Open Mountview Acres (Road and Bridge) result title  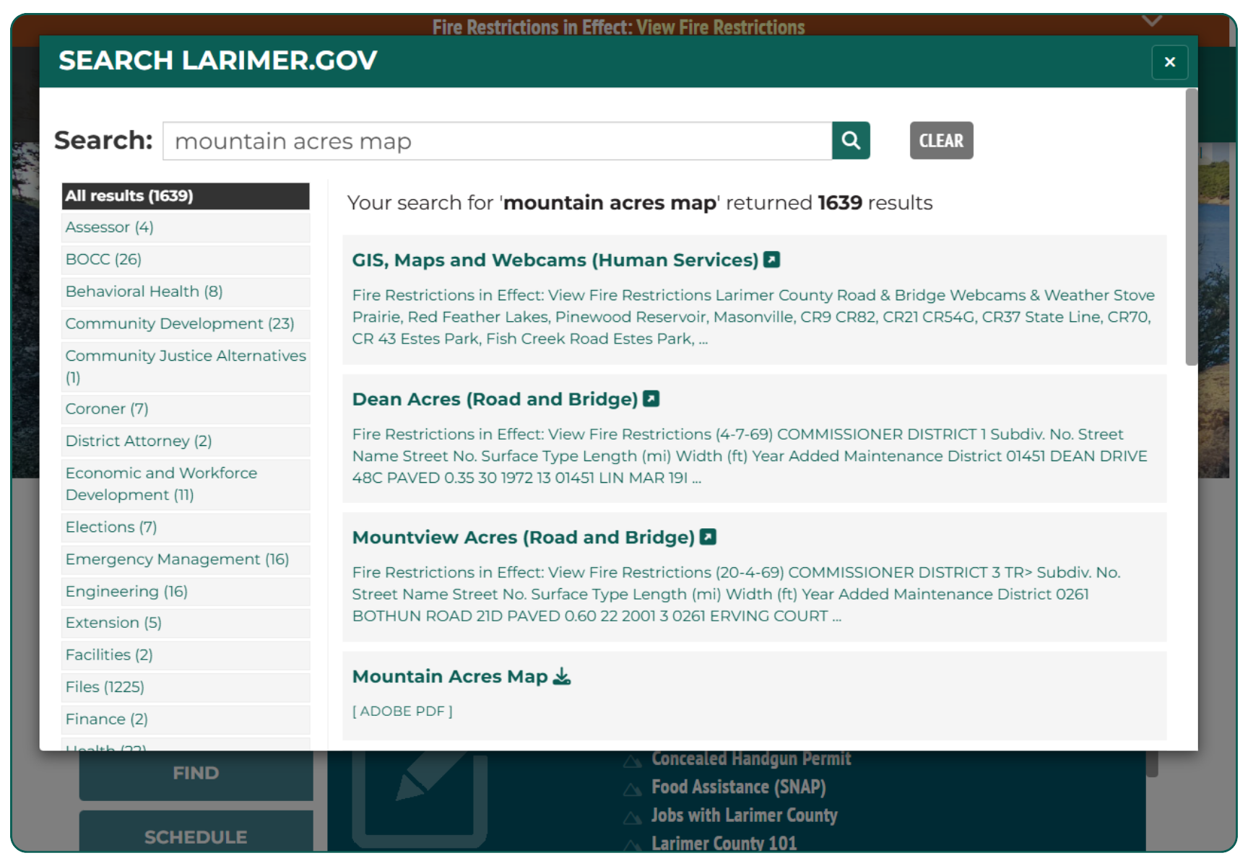(523, 538)
